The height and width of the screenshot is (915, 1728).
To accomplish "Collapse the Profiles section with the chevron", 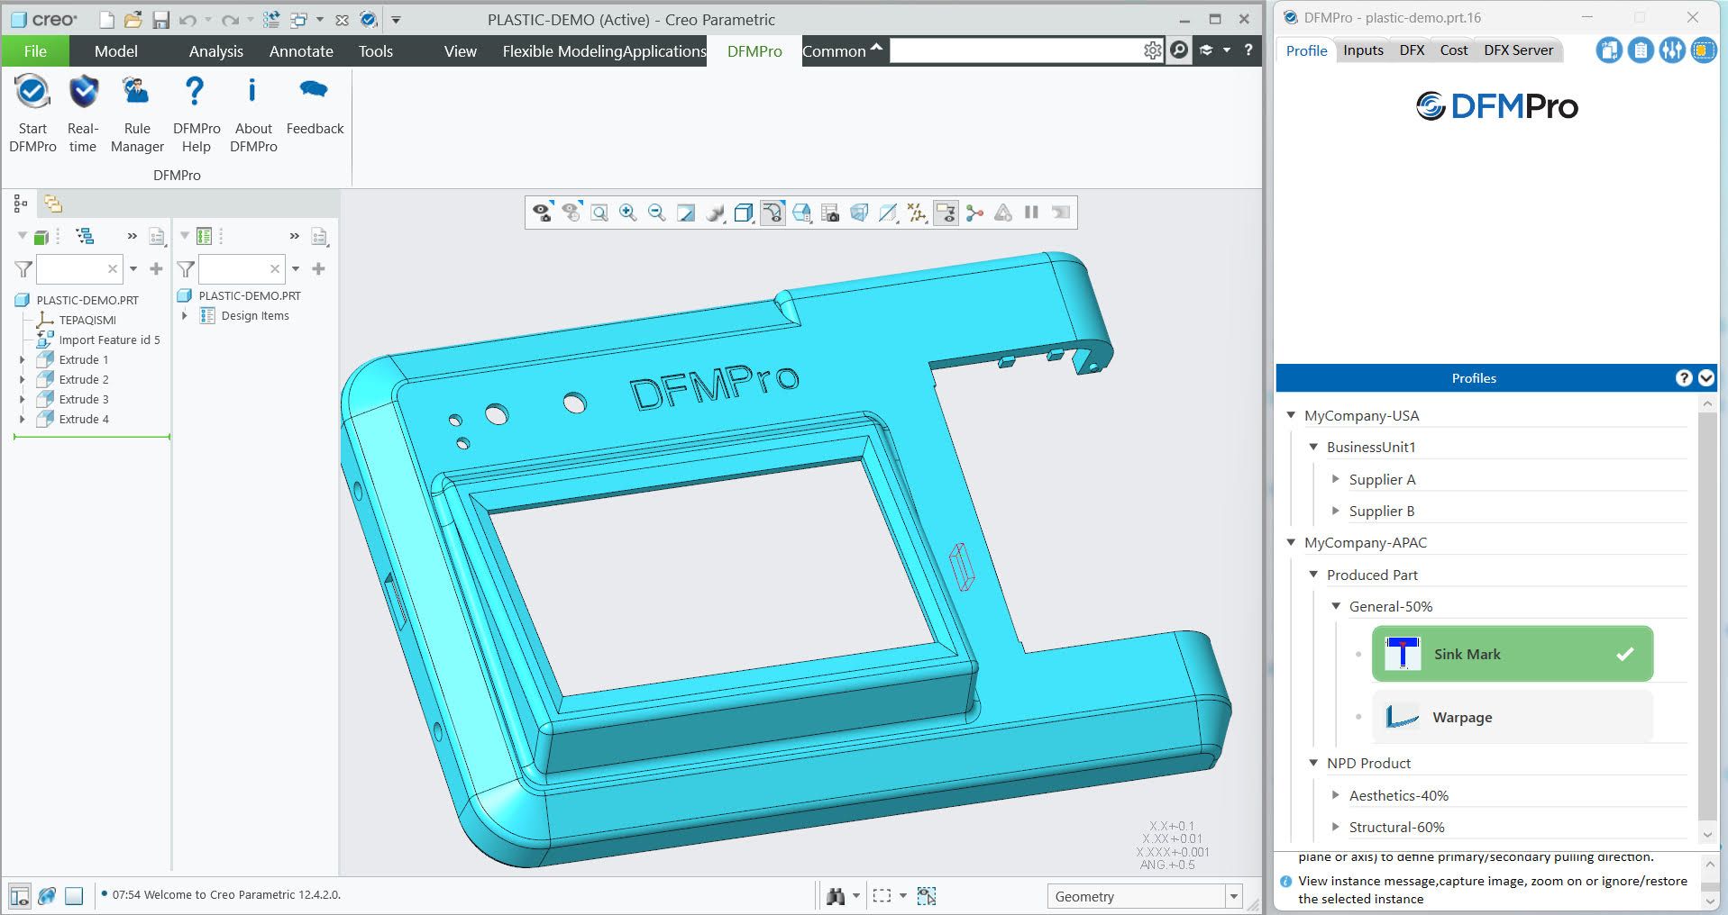I will [x=1706, y=378].
